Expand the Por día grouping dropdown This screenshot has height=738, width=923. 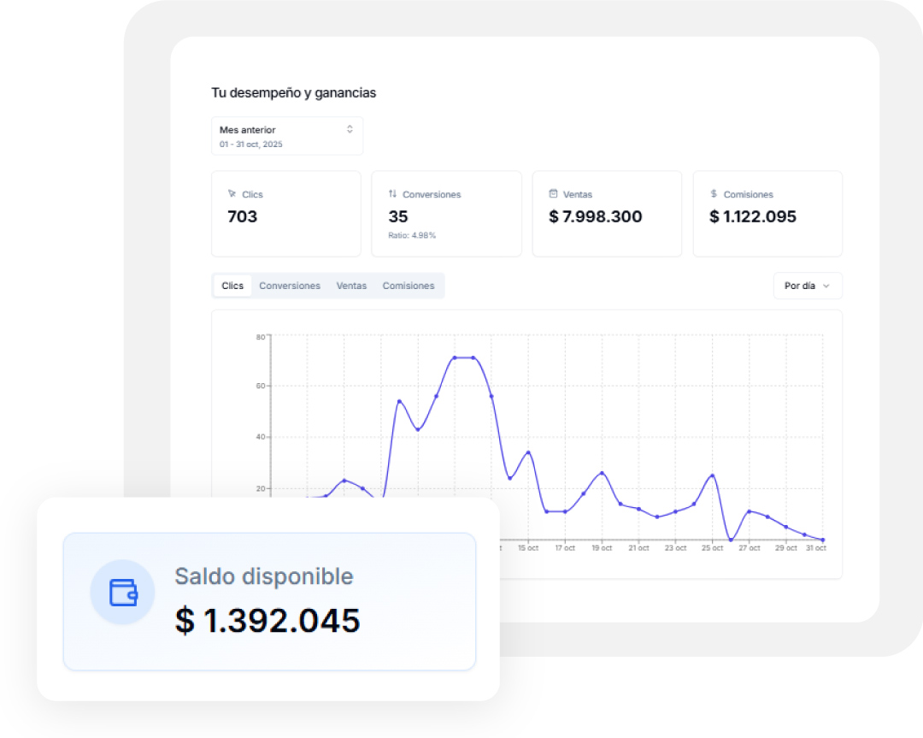807,286
